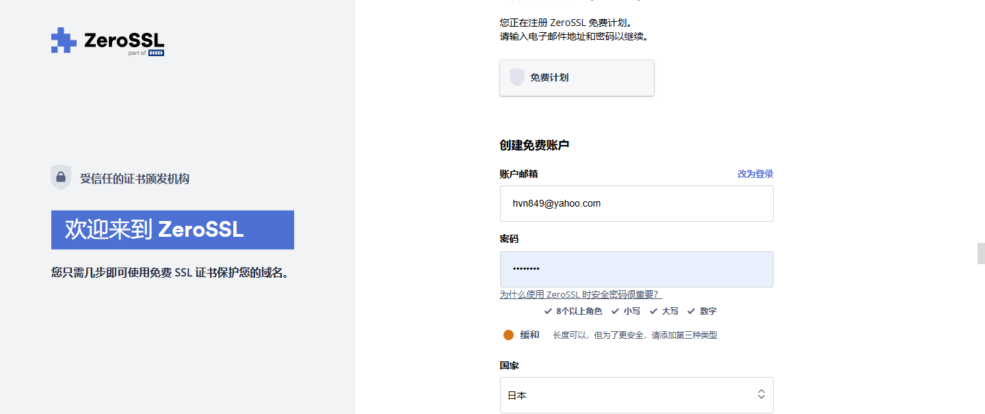Click the page scrollbar thumb on right edge
This screenshot has width=985, height=414.
coord(981,253)
